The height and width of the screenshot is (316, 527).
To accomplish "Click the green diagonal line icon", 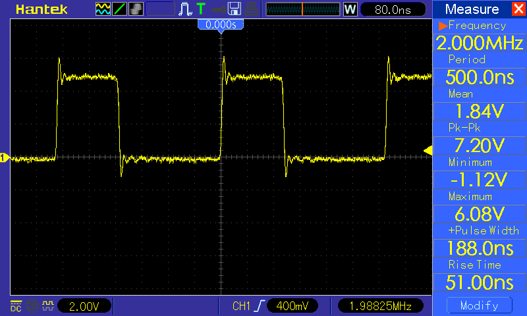I will pos(119,9).
